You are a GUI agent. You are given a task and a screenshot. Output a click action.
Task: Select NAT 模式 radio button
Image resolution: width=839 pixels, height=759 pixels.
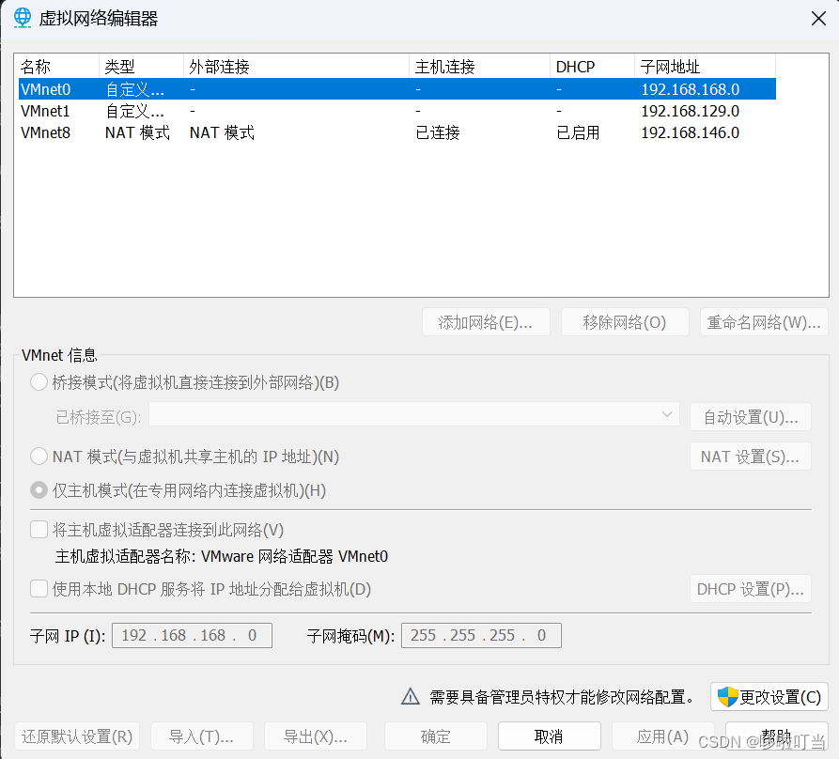click(39, 457)
